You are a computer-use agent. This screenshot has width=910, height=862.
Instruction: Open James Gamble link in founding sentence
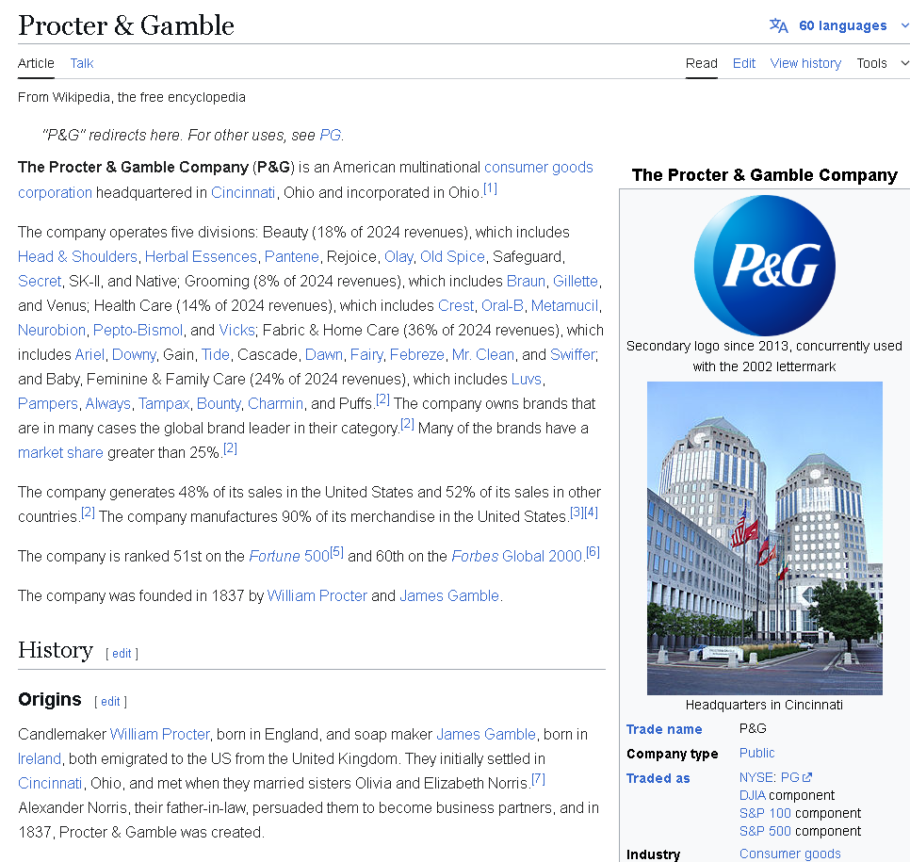[449, 595]
